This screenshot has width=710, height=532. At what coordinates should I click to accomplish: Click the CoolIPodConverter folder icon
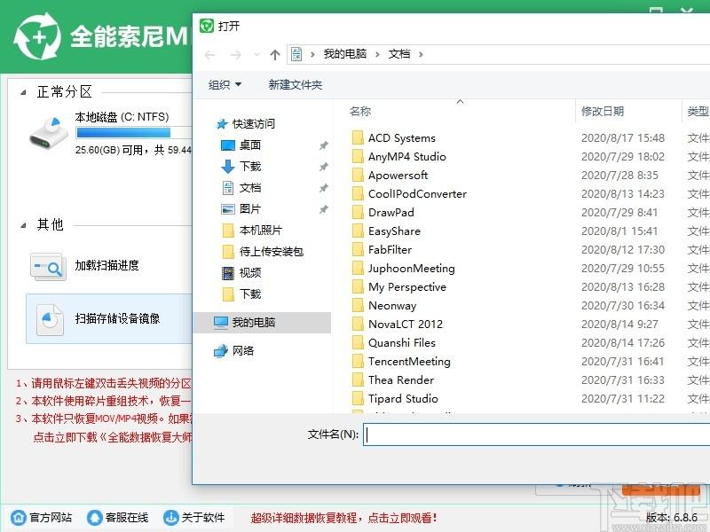pos(358,193)
